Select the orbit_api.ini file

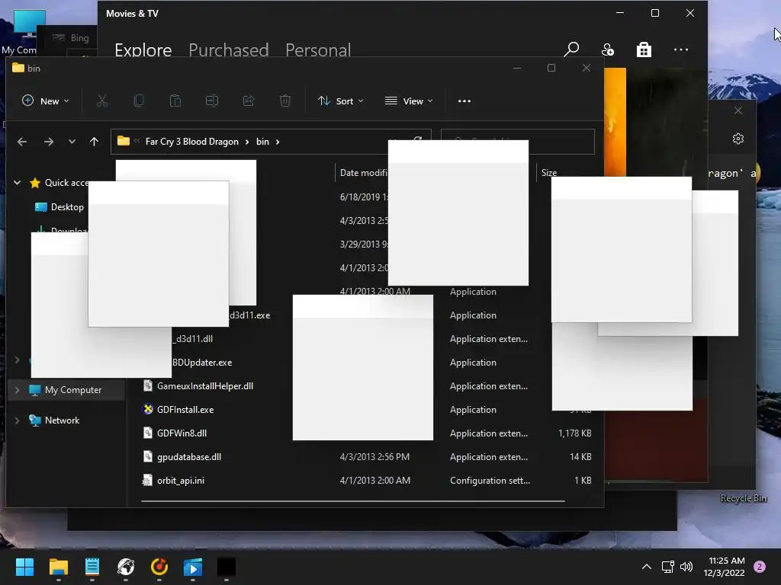[x=180, y=481]
